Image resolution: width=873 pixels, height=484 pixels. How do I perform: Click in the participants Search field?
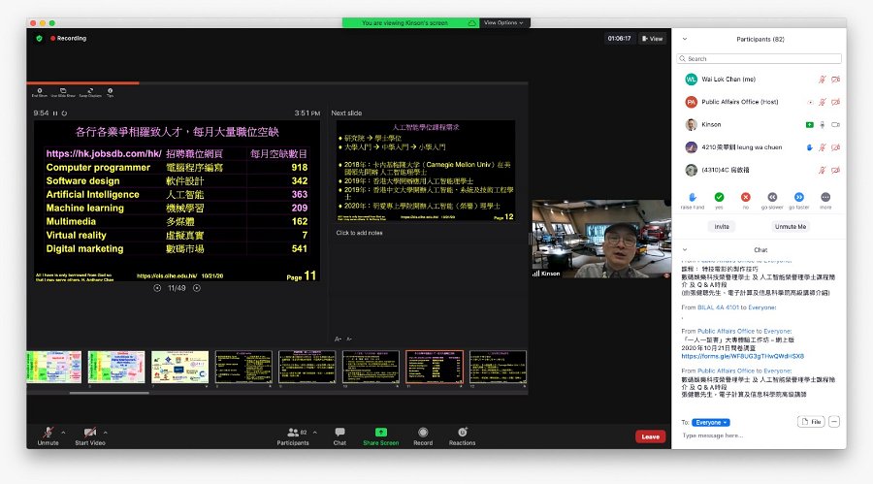click(x=759, y=58)
